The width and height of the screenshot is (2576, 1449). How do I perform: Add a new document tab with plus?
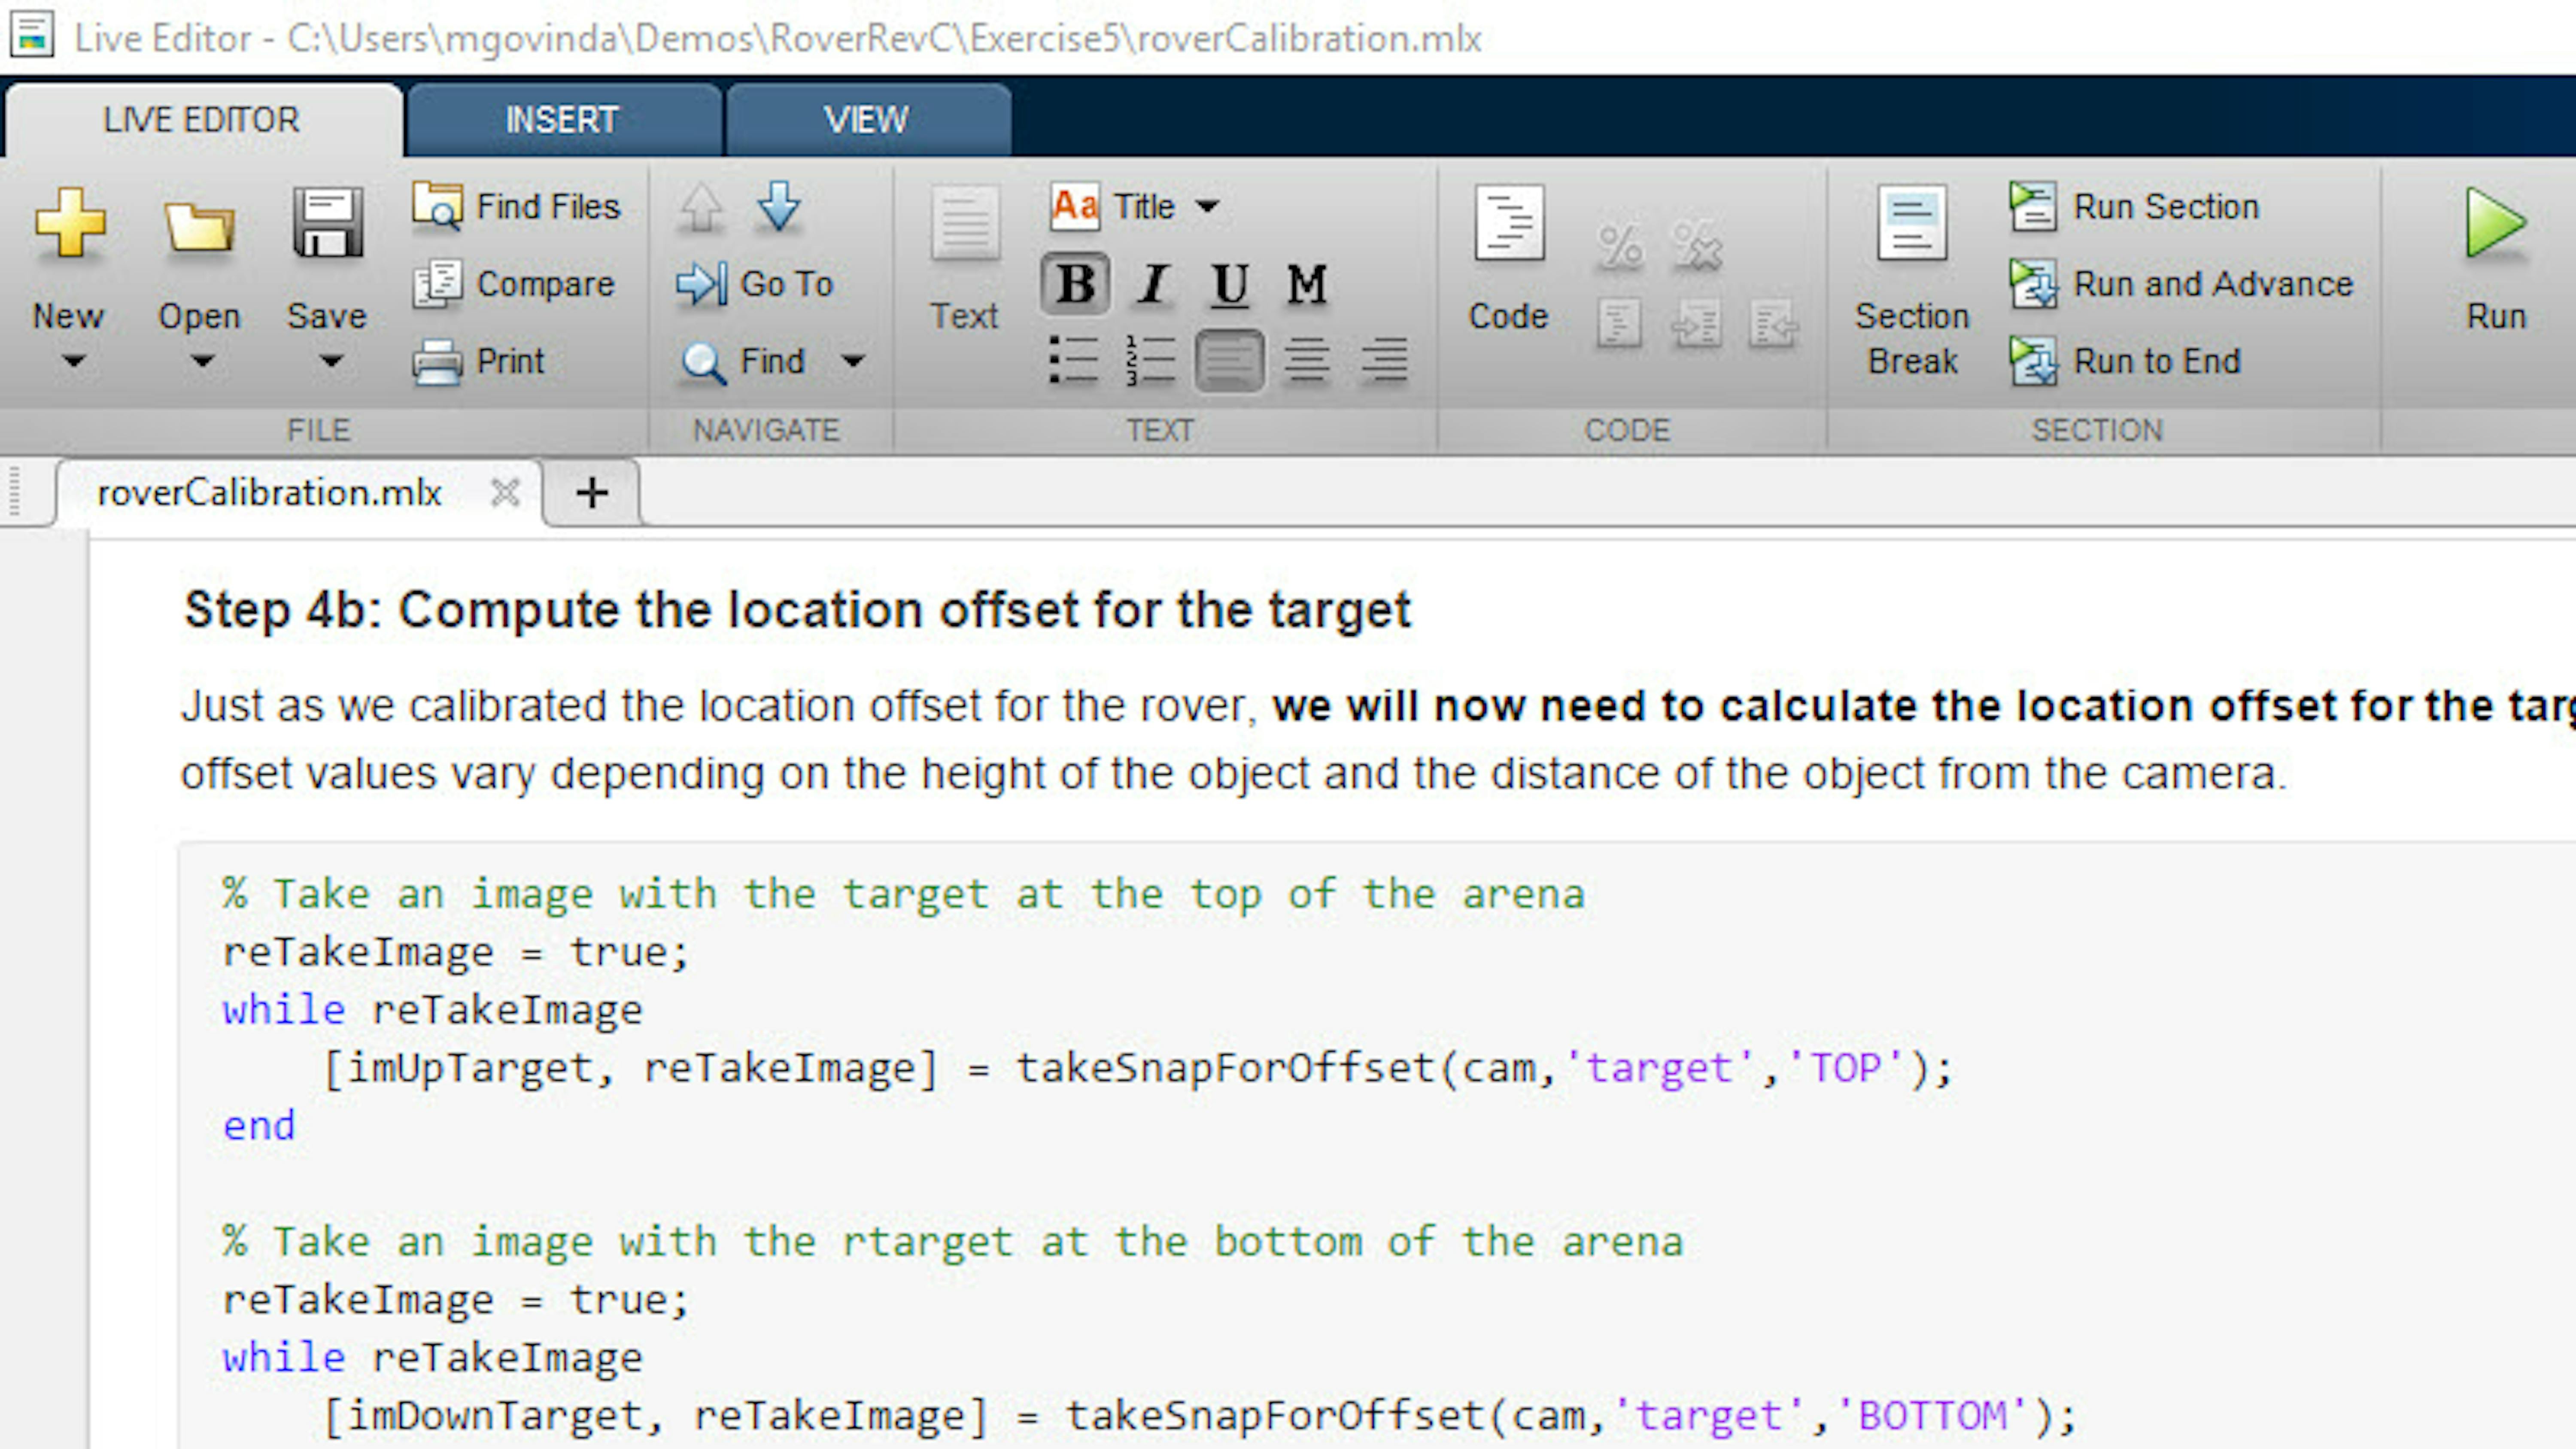tap(592, 492)
